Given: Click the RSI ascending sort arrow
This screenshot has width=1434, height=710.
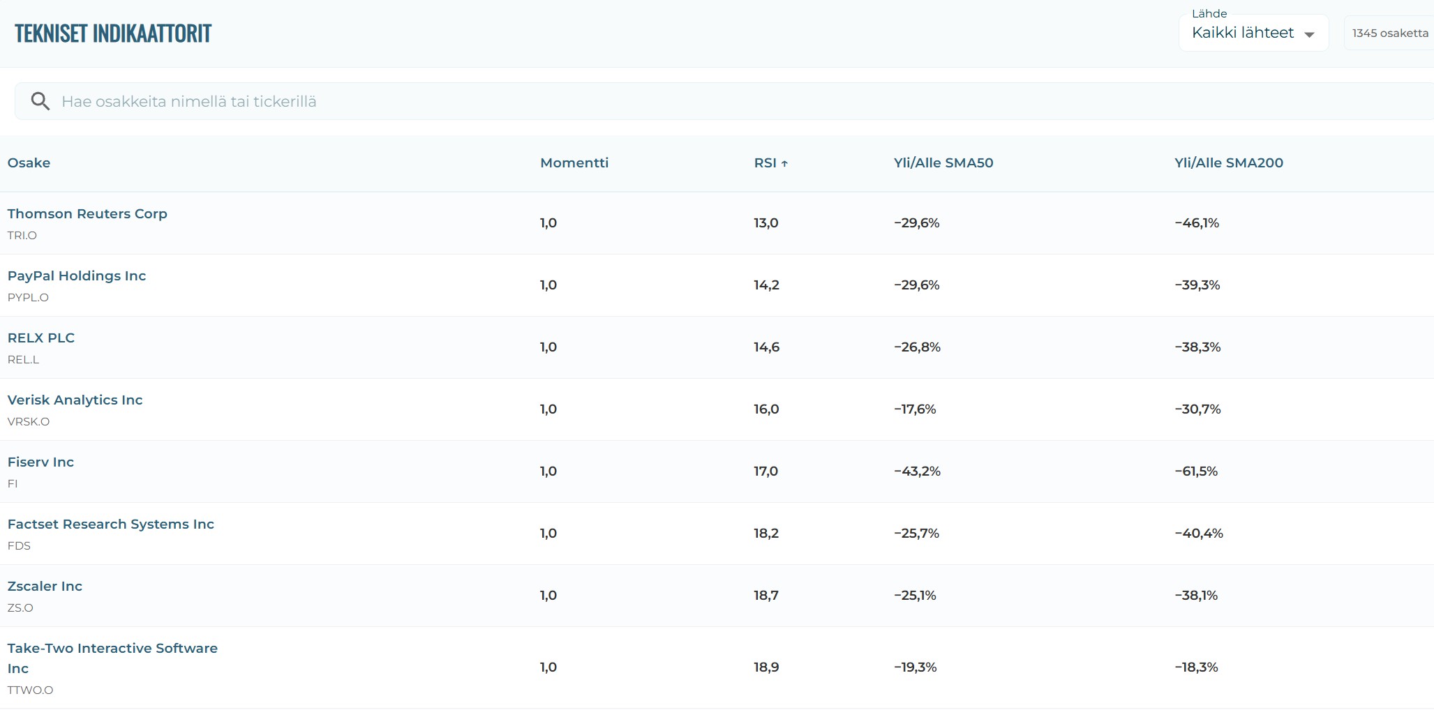Looking at the screenshot, I should 784,164.
